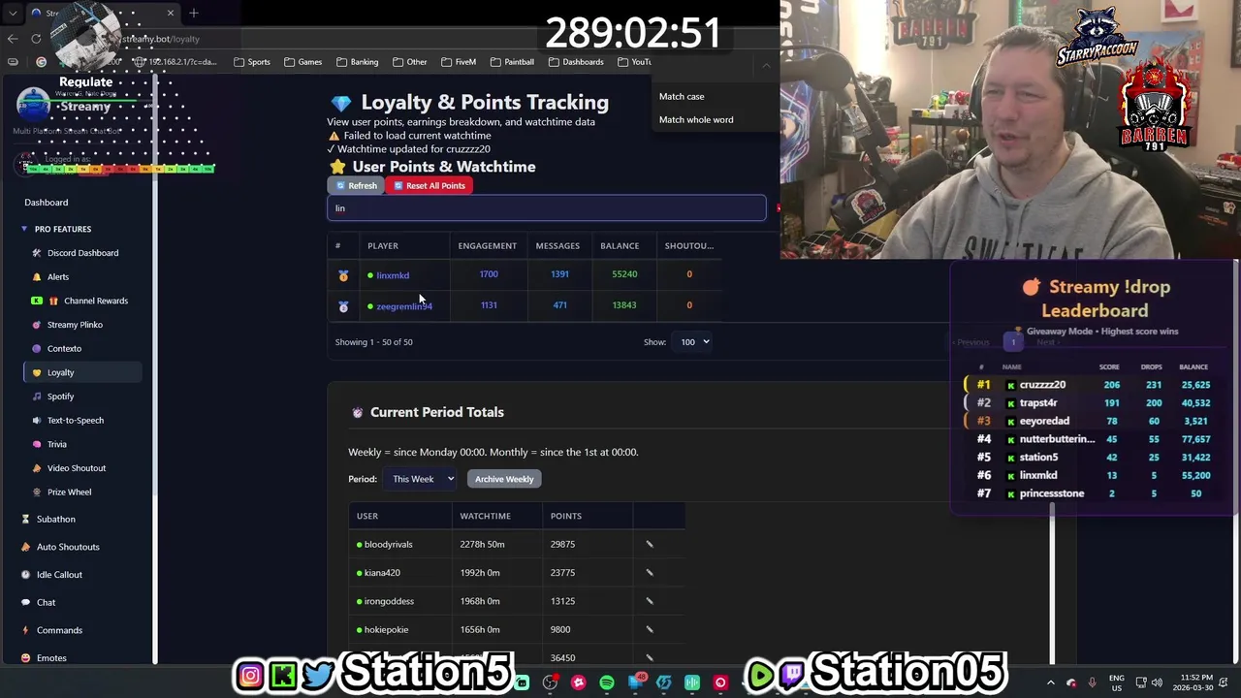
Task: Click silver medal icon in zeegremlin94 row
Action: point(343,306)
